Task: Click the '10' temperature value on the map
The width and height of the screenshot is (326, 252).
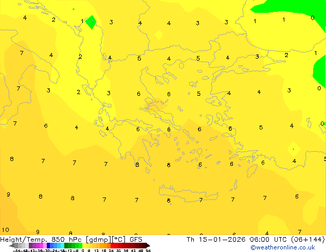Action: point(6,230)
